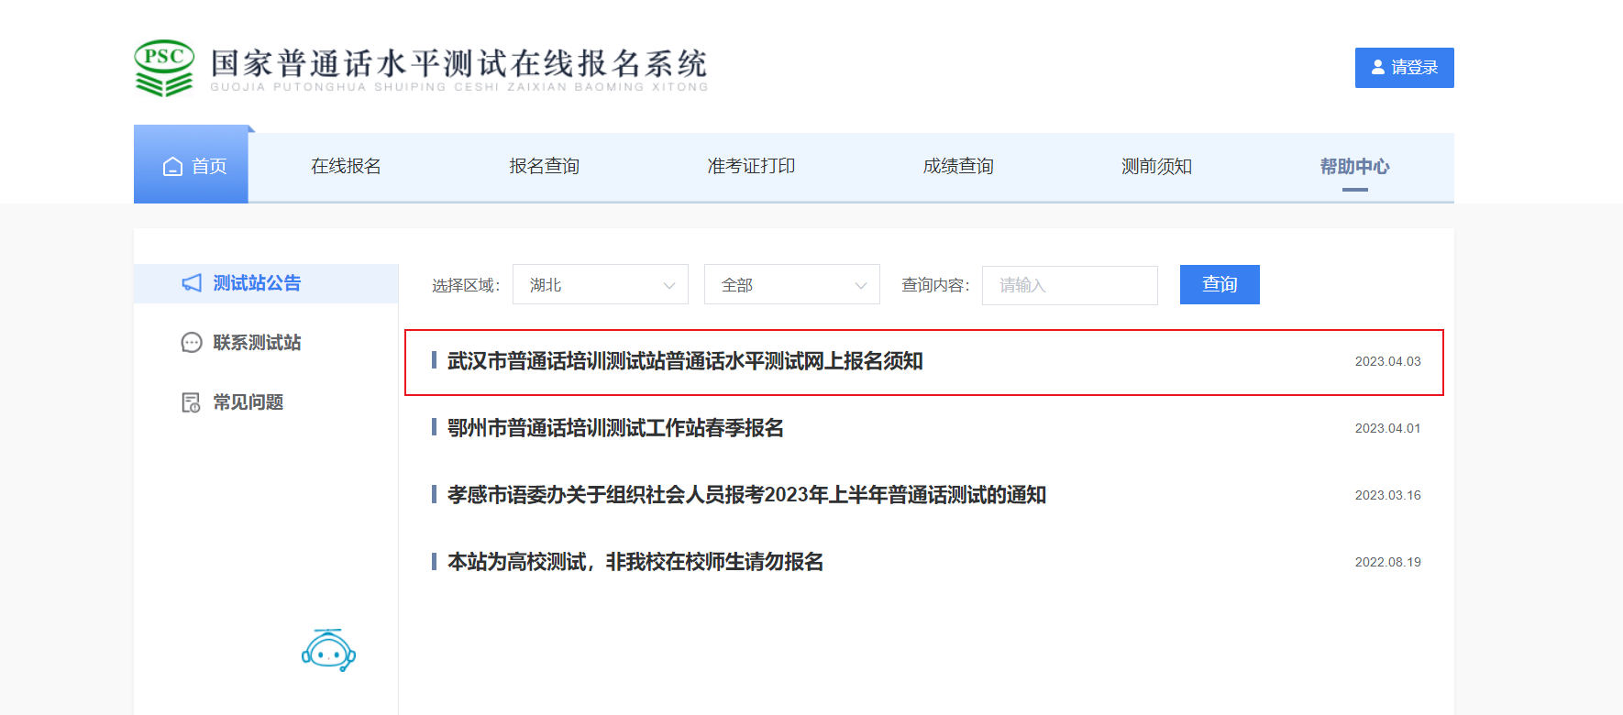Open the robot assistant chat icon

(328, 650)
